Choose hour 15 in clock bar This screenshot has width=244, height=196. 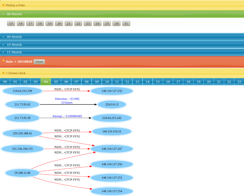158,82
